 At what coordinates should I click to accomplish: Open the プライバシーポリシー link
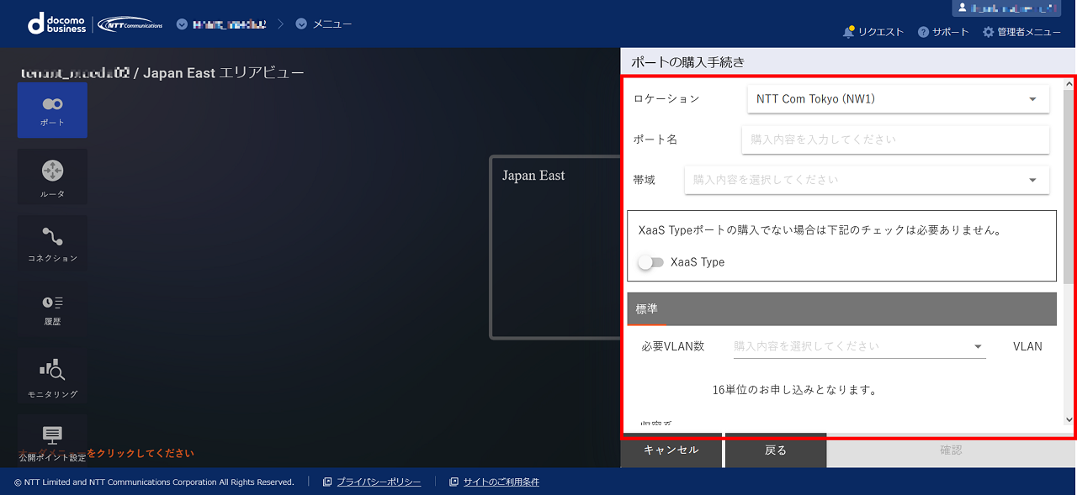378,482
